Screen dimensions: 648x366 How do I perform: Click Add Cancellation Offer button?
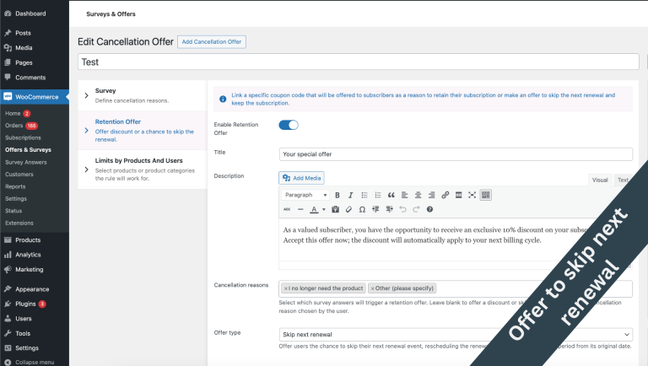(212, 41)
